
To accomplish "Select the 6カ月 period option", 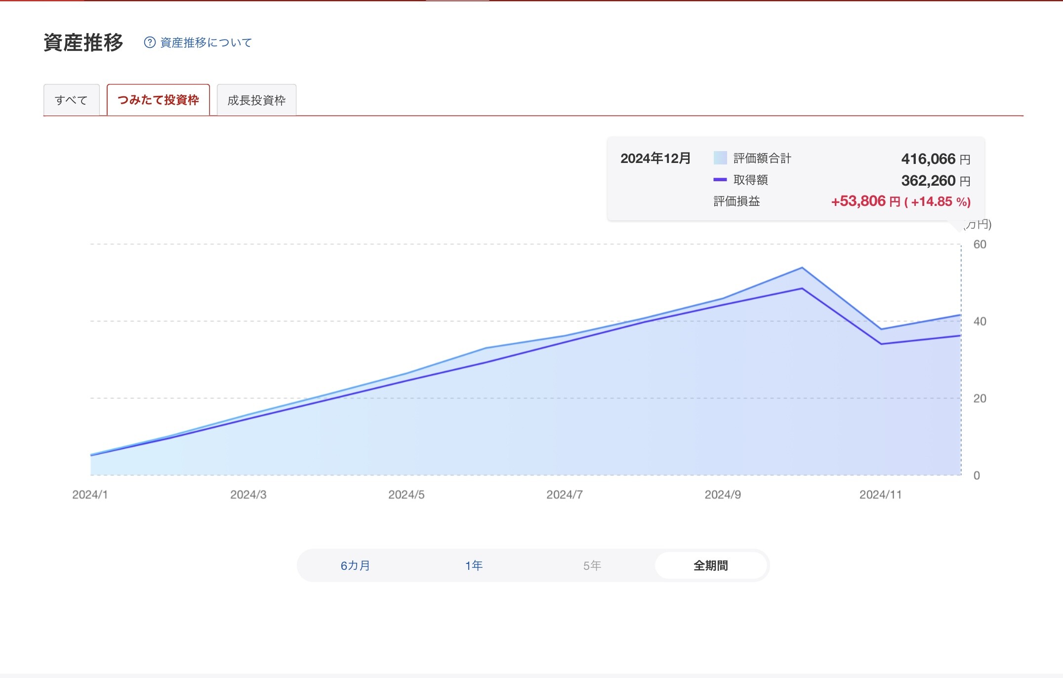I will [355, 565].
